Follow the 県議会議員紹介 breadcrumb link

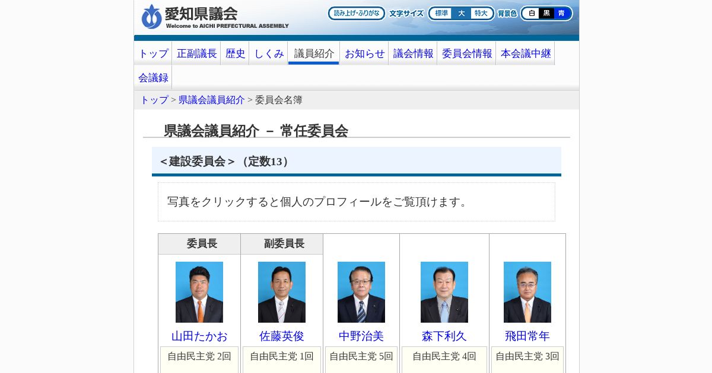pos(212,100)
